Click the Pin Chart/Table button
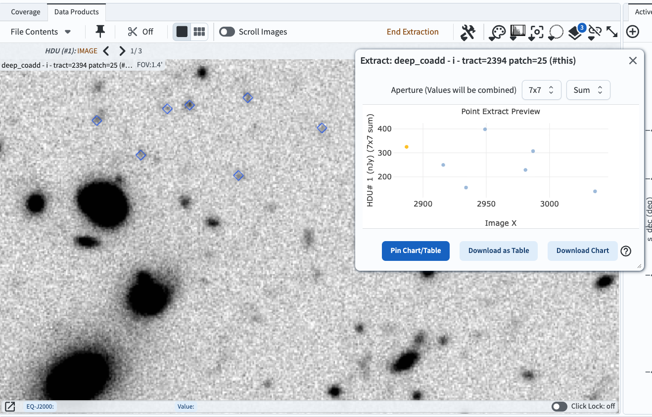This screenshot has height=417, width=652. [416, 250]
